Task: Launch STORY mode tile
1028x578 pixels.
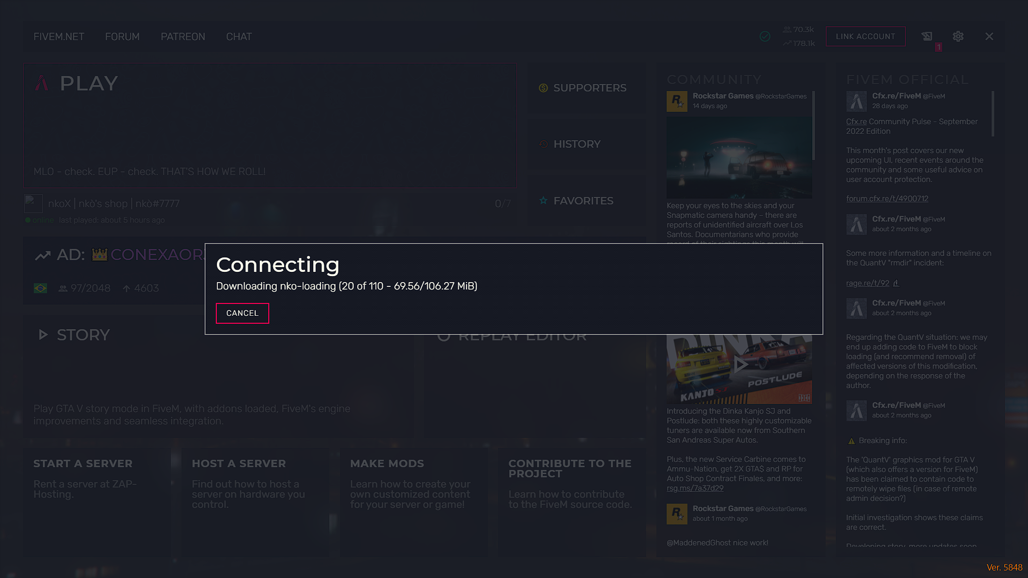Action: [x=218, y=376]
